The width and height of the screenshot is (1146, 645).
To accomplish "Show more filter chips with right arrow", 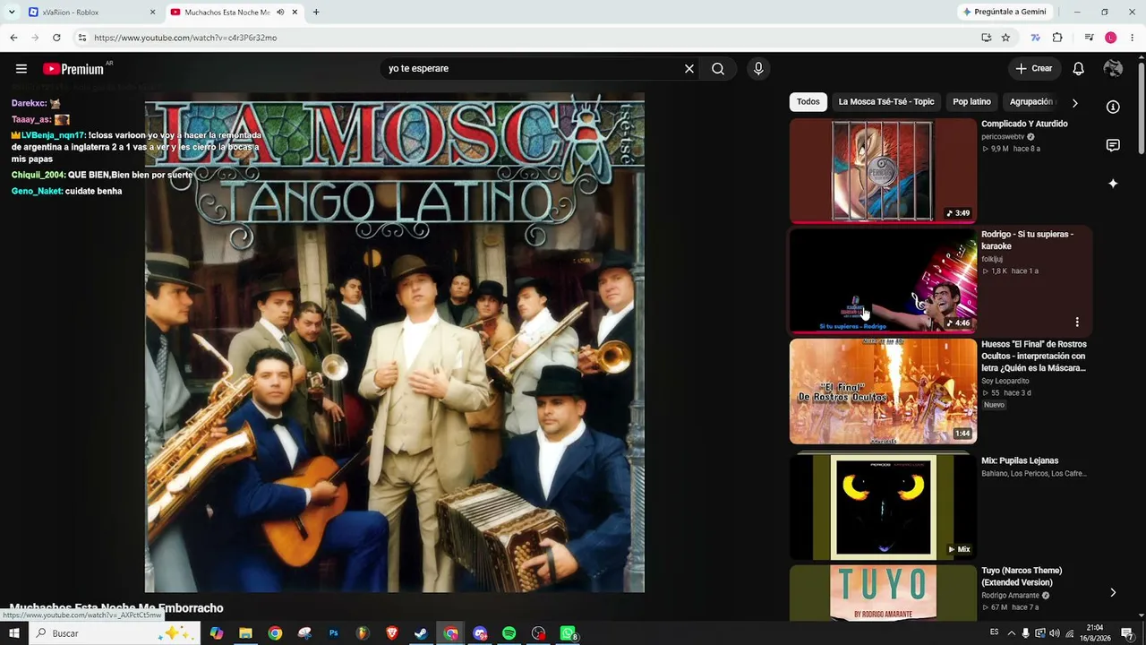I will coord(1074,103).
